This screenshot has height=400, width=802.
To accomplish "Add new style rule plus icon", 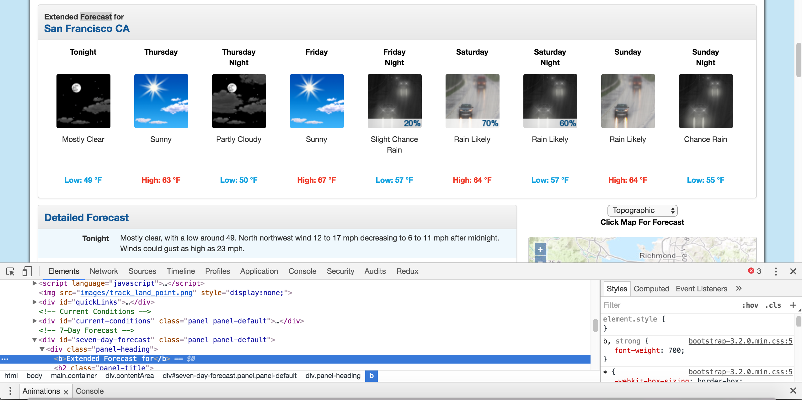I will [x=793, y=305].
